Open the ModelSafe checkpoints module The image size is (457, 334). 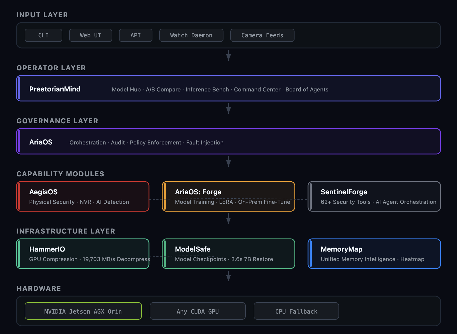[228, 254]
